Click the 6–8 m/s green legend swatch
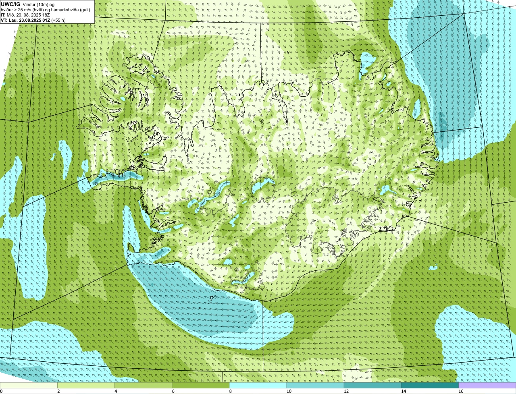516x394 pixels. (x=201, y=385)
